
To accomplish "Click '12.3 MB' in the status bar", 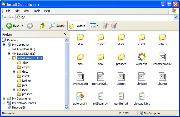I will [x=123, y=113].
